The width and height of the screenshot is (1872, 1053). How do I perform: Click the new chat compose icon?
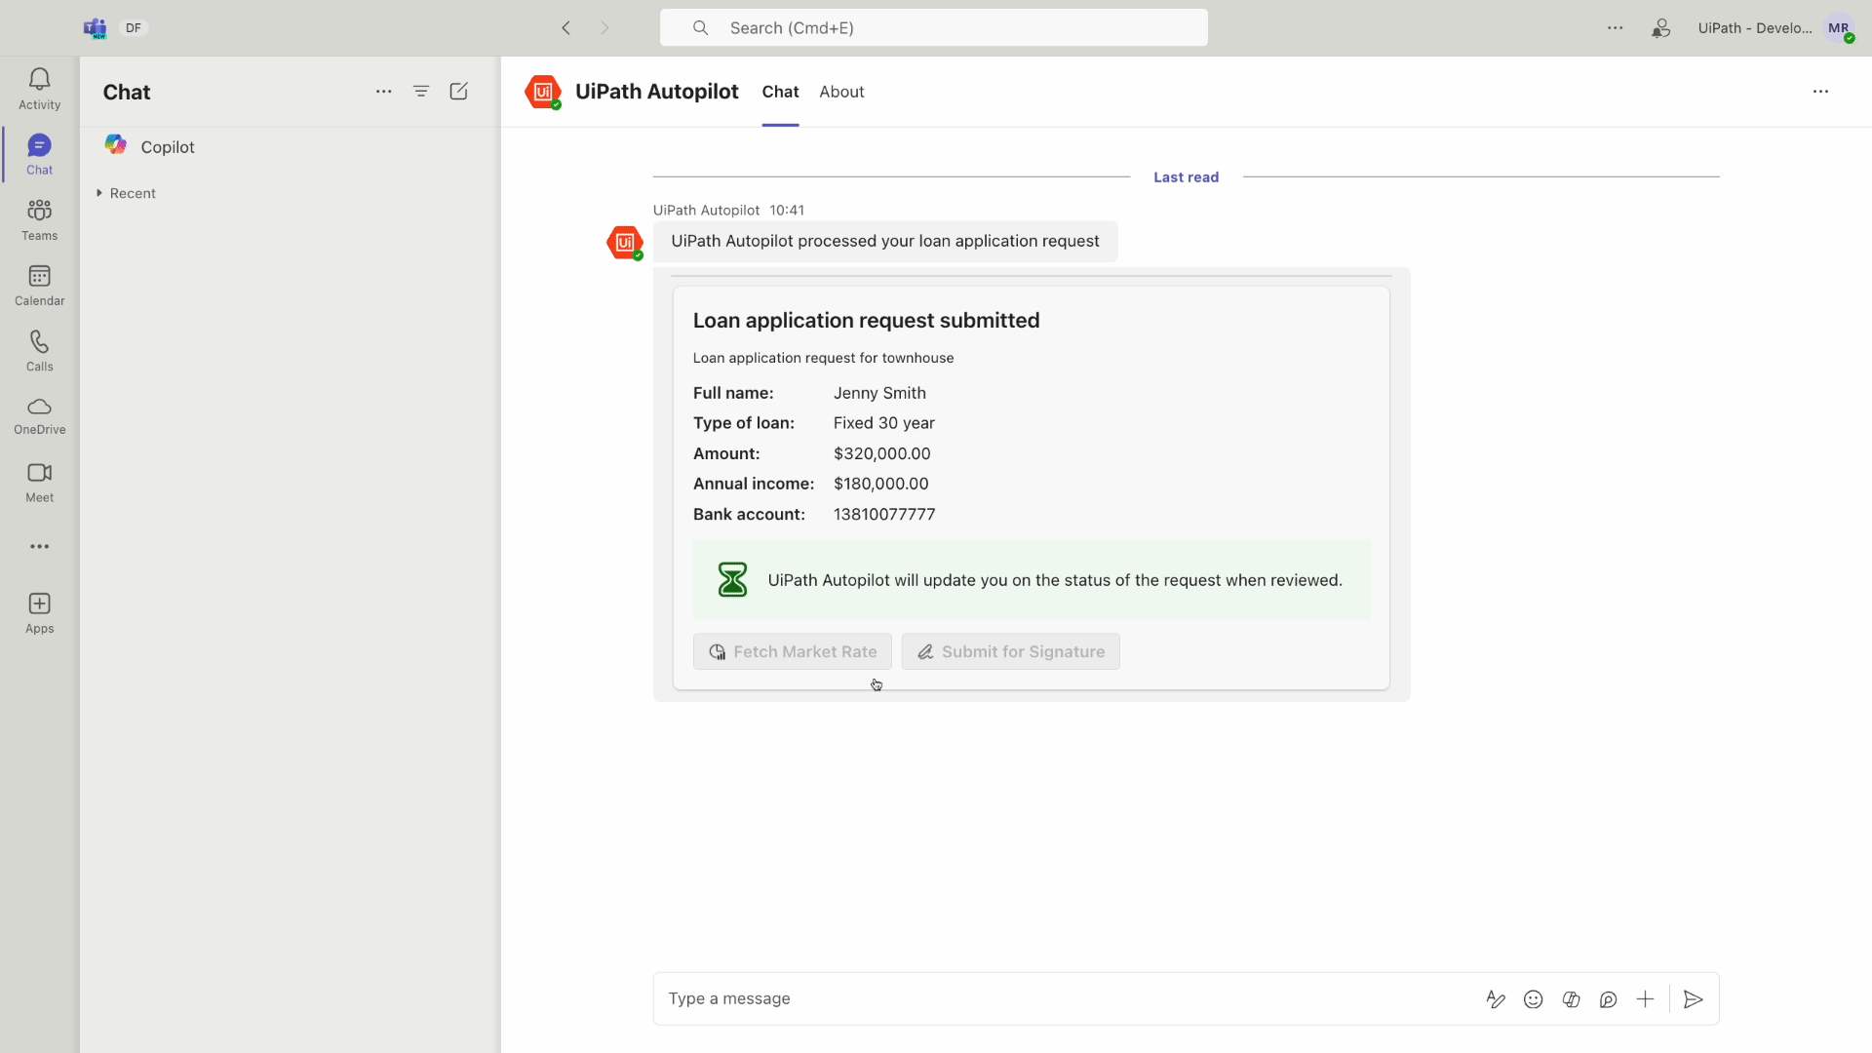(459, 92)
